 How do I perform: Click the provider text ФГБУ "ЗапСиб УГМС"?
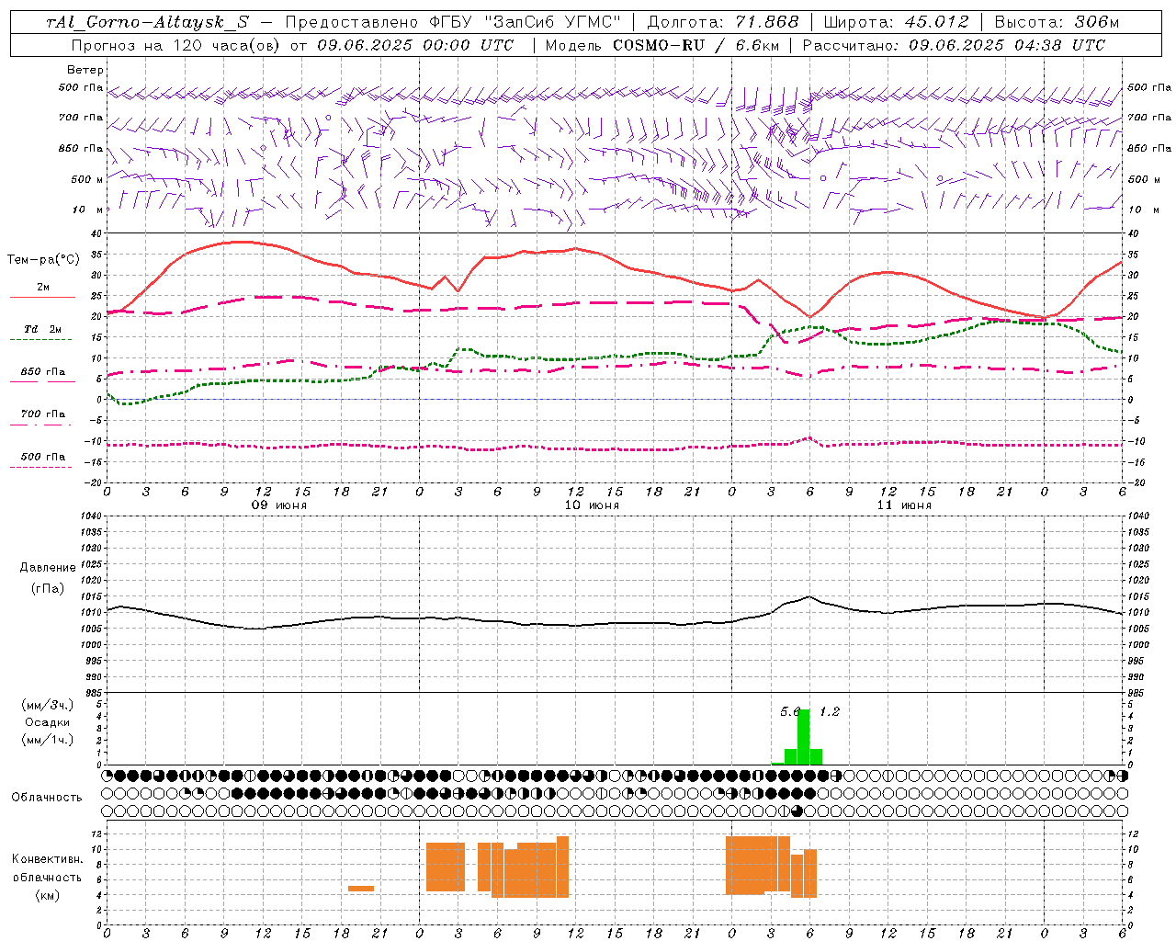coord(526,22)
